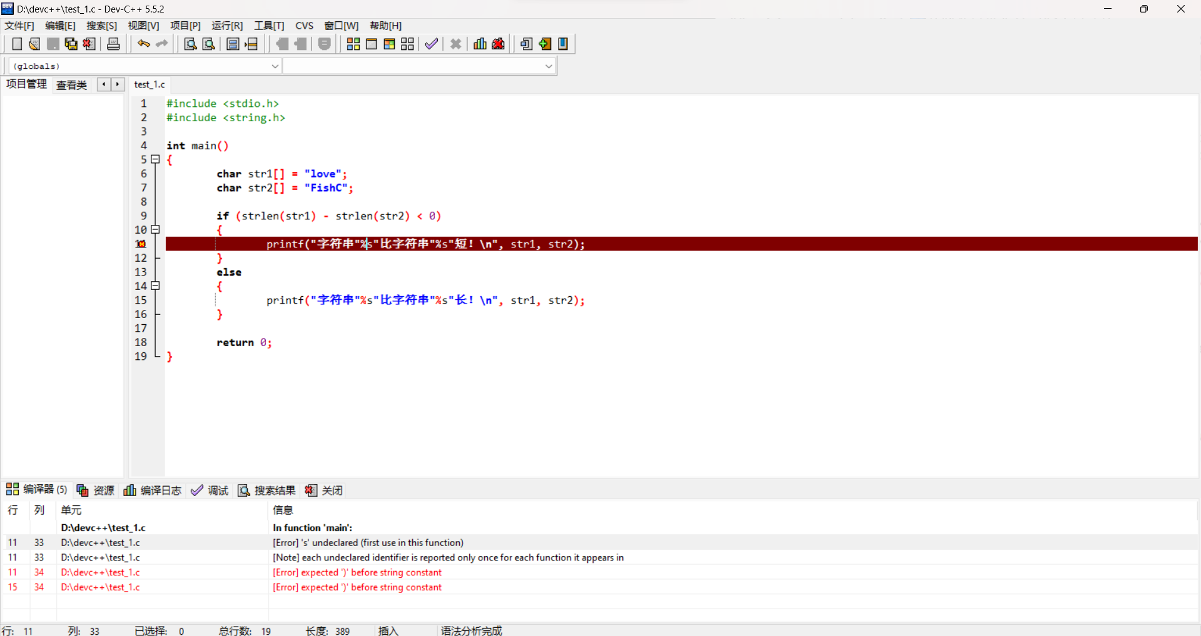Image resolution: width=1201 pixels, height=636 pixels.
Task: Open the 视图[V] menu
Action: (143, 26)
